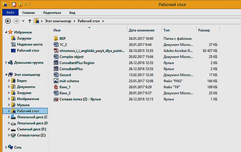The height and width of the screenshot is (152, 241).
Task: Select the chironova PDF file icon
Action: point(56,51)
